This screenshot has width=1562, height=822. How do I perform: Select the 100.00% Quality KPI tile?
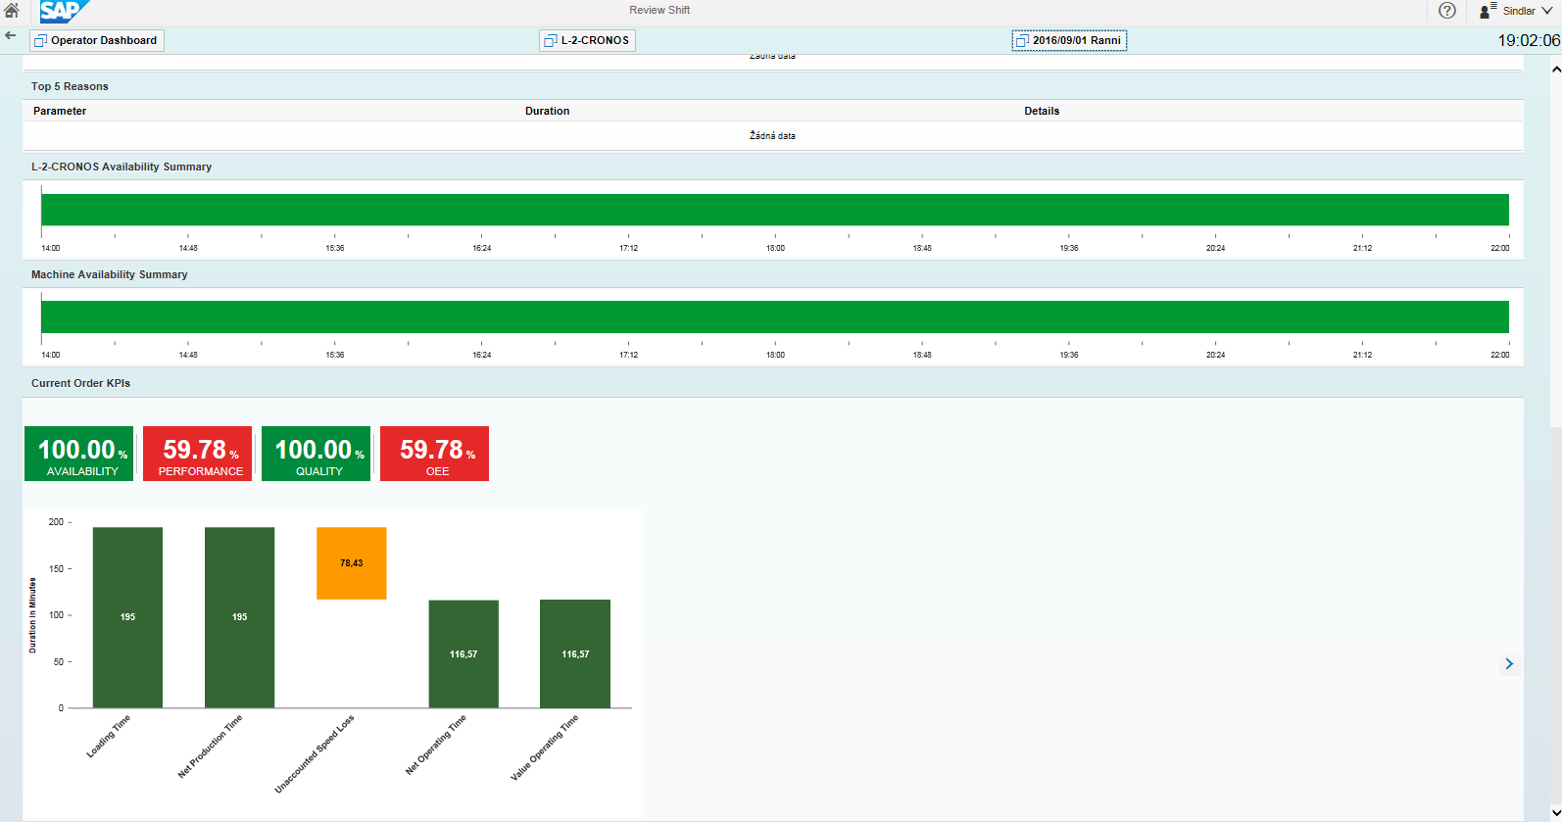coord(316,454)
